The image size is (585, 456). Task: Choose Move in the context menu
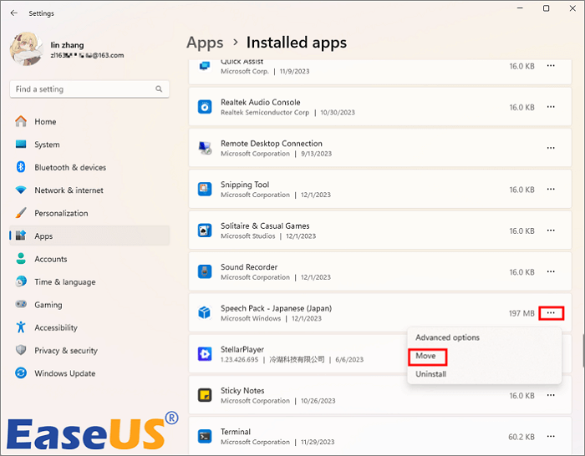point(484,356)
